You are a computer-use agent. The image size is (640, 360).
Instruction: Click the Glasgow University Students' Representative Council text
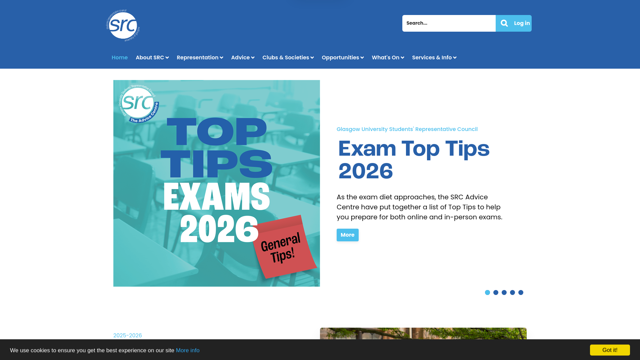[407, 129]
